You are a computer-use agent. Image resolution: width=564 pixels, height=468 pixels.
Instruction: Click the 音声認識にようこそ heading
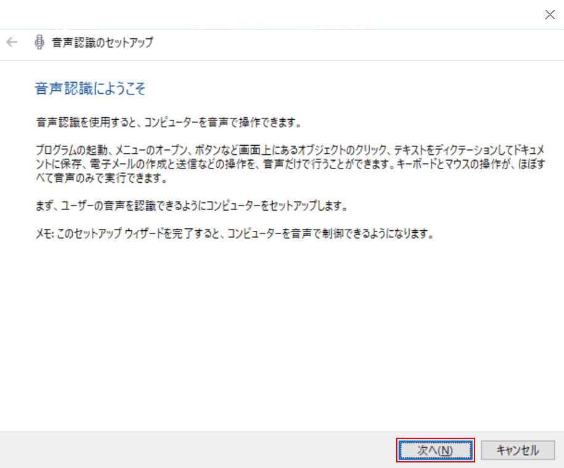[90, 88]
